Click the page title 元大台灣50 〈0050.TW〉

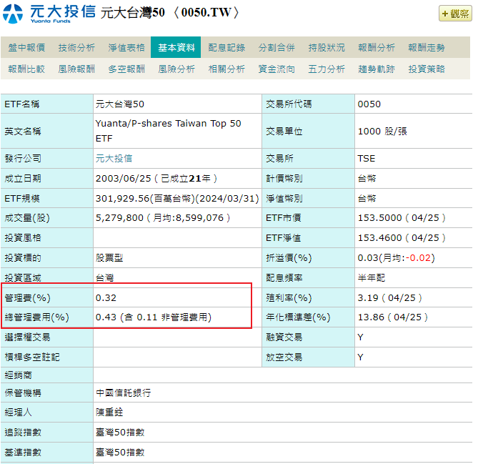170,13
